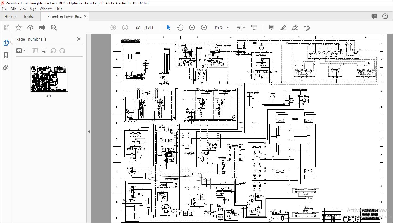393x223 pixels.
Task: Open the File menu
Action: click(x=4, y=9)
